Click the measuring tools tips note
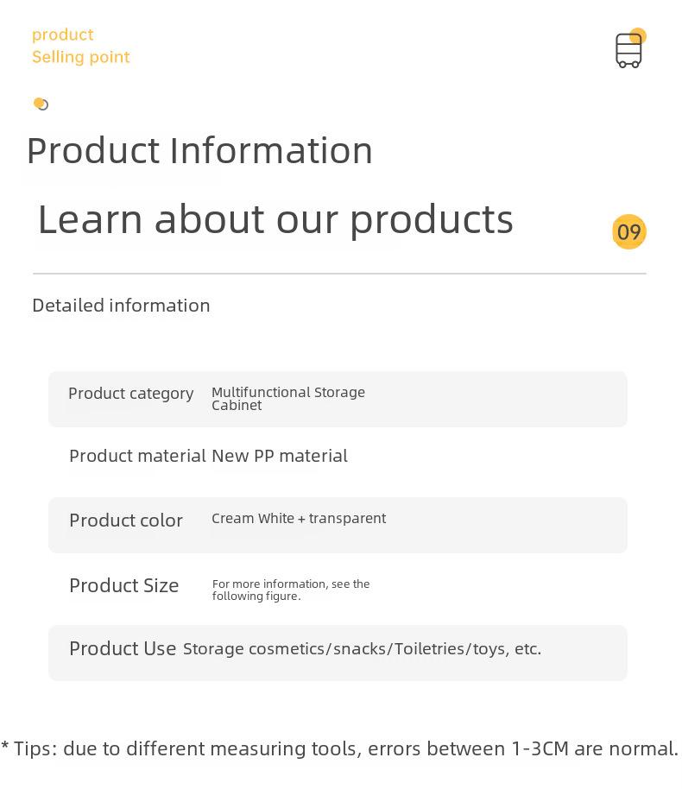Screen dimensions: 682x789 [x=340, y=748]
